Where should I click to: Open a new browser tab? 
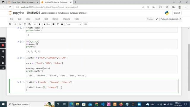coord(75,2)
